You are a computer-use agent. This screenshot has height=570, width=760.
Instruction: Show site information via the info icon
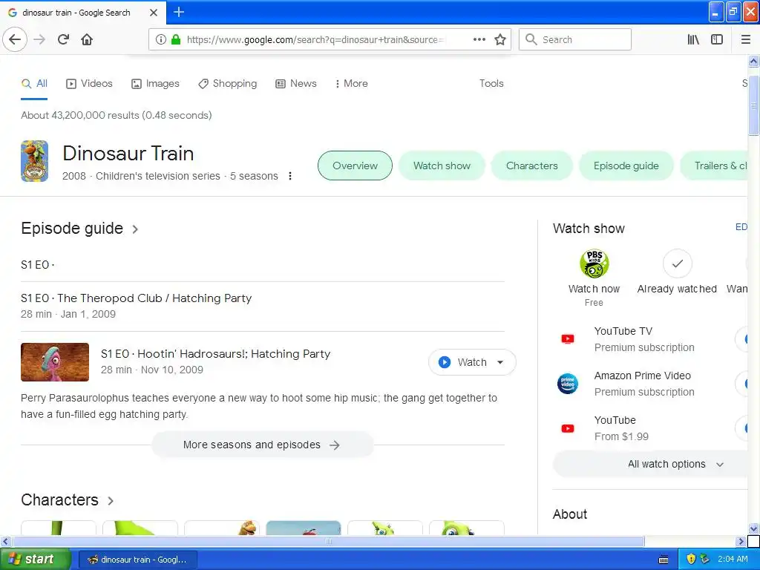click(x=161, y=39)
